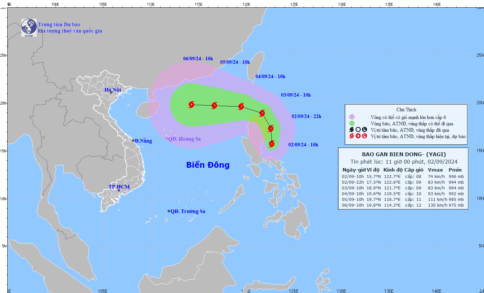Pick the storm icon for 04/09/24 - 10h

point(241,106)
